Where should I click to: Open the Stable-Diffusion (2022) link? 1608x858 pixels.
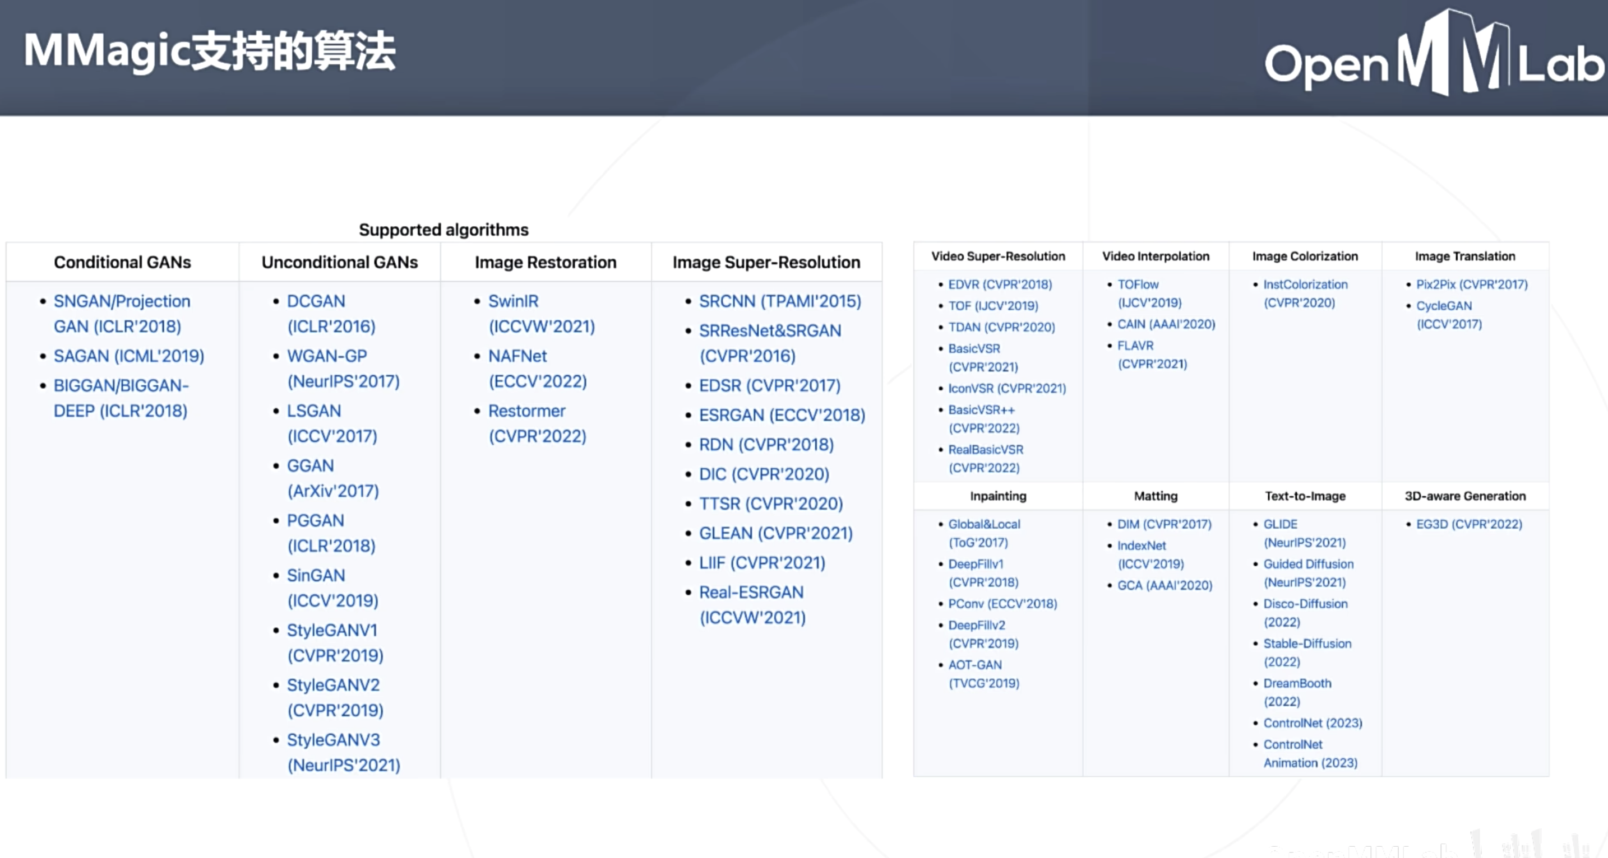1307,643
